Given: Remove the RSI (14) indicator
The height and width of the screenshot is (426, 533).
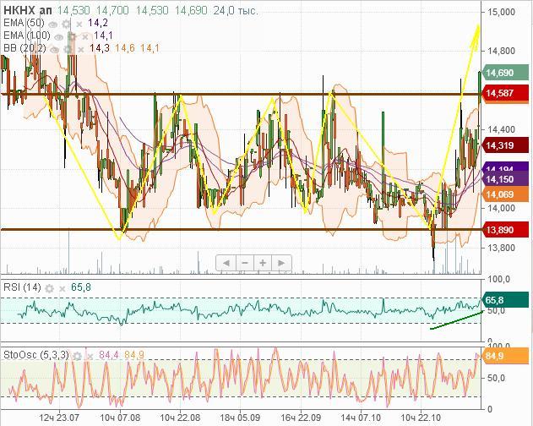Looking at the screenshot, I should (62, 288).
